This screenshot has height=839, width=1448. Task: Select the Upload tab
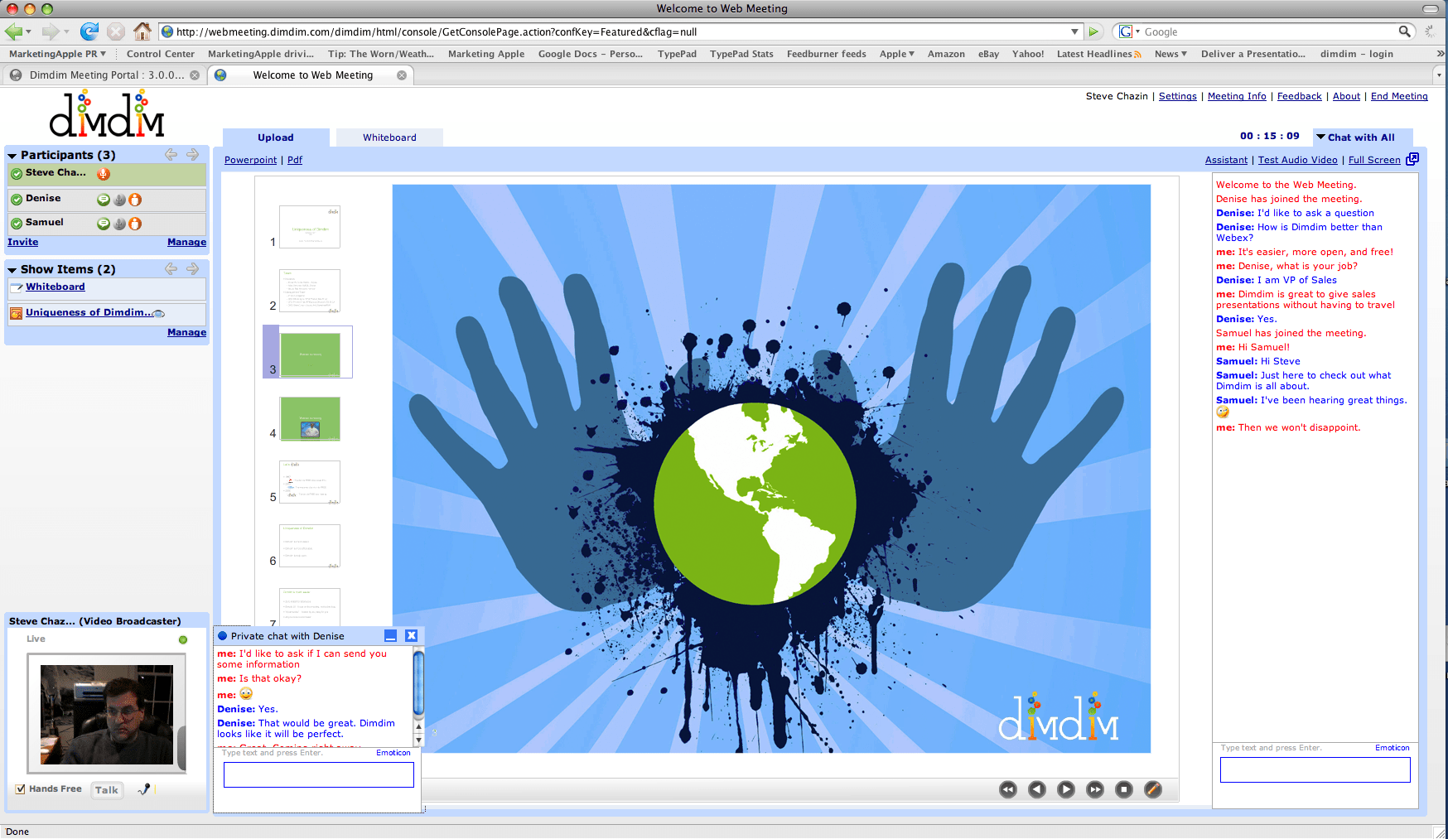(x=275, y=137)
